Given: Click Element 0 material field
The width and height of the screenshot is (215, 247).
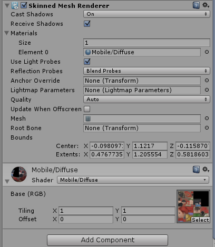Looking at the screenshot, I should [x=142, y=52].
